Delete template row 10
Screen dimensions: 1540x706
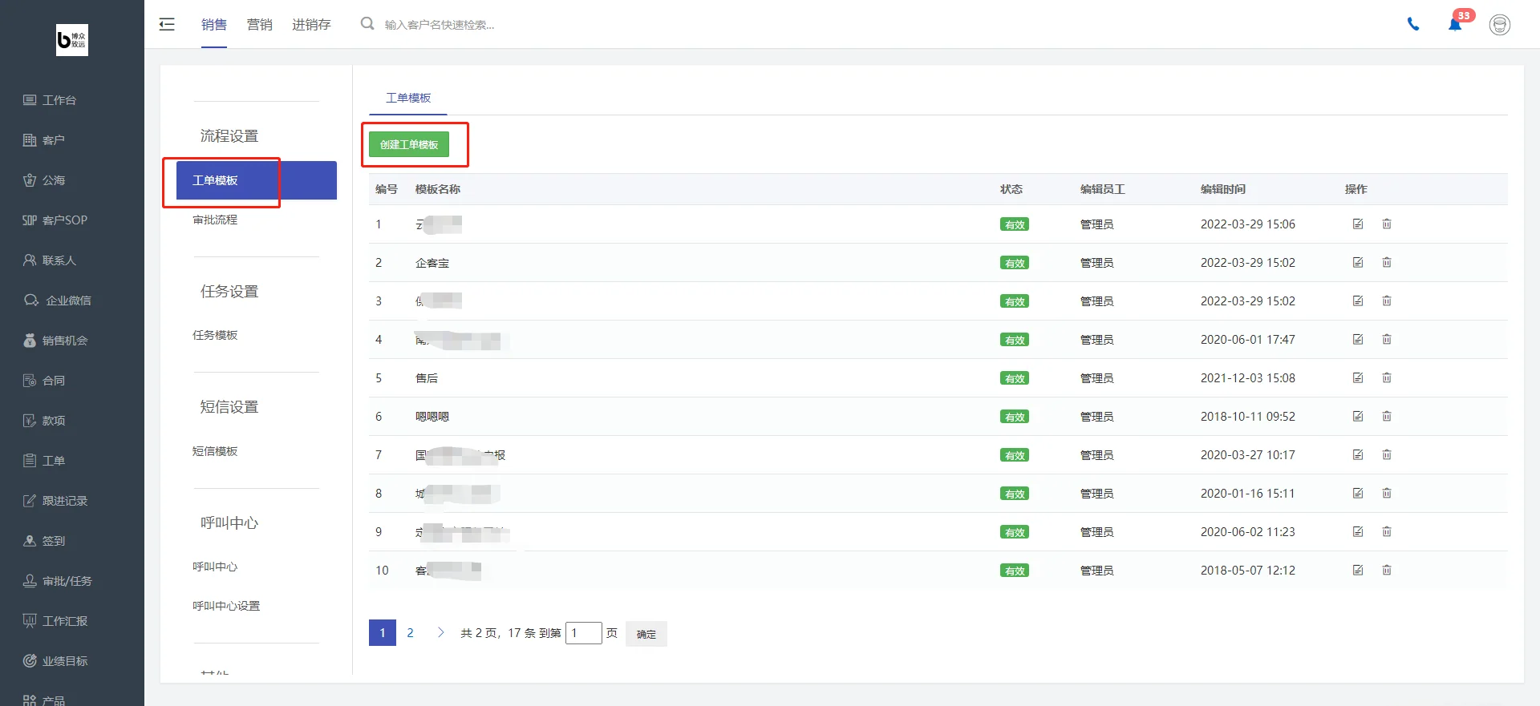(x=1387, y=571)
